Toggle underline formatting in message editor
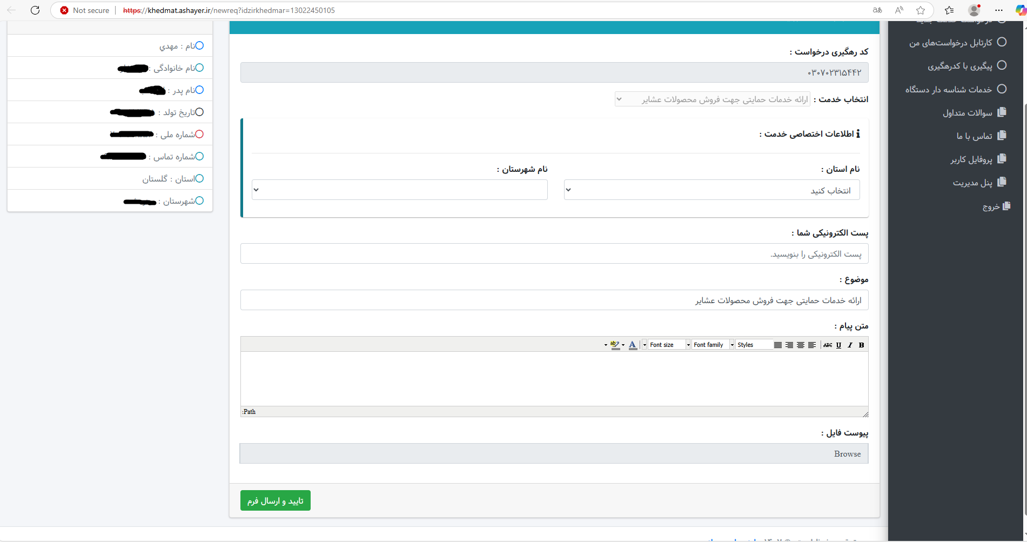 tap(838, 345)
